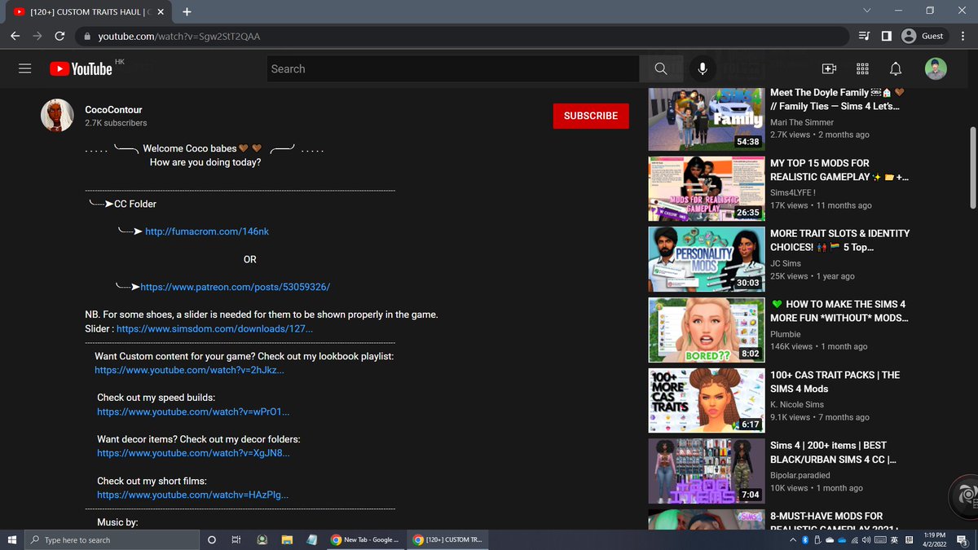The height and width of the screenshot is (550, 978).
Task: Open the Create video camera icon
Action: [829, 69]
